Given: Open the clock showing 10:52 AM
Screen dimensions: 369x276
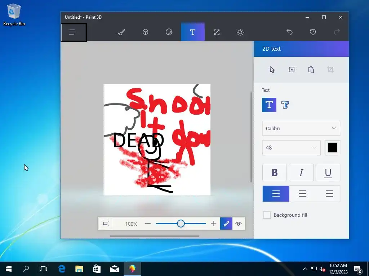Looking at the screenshot, I should point(338,269).
